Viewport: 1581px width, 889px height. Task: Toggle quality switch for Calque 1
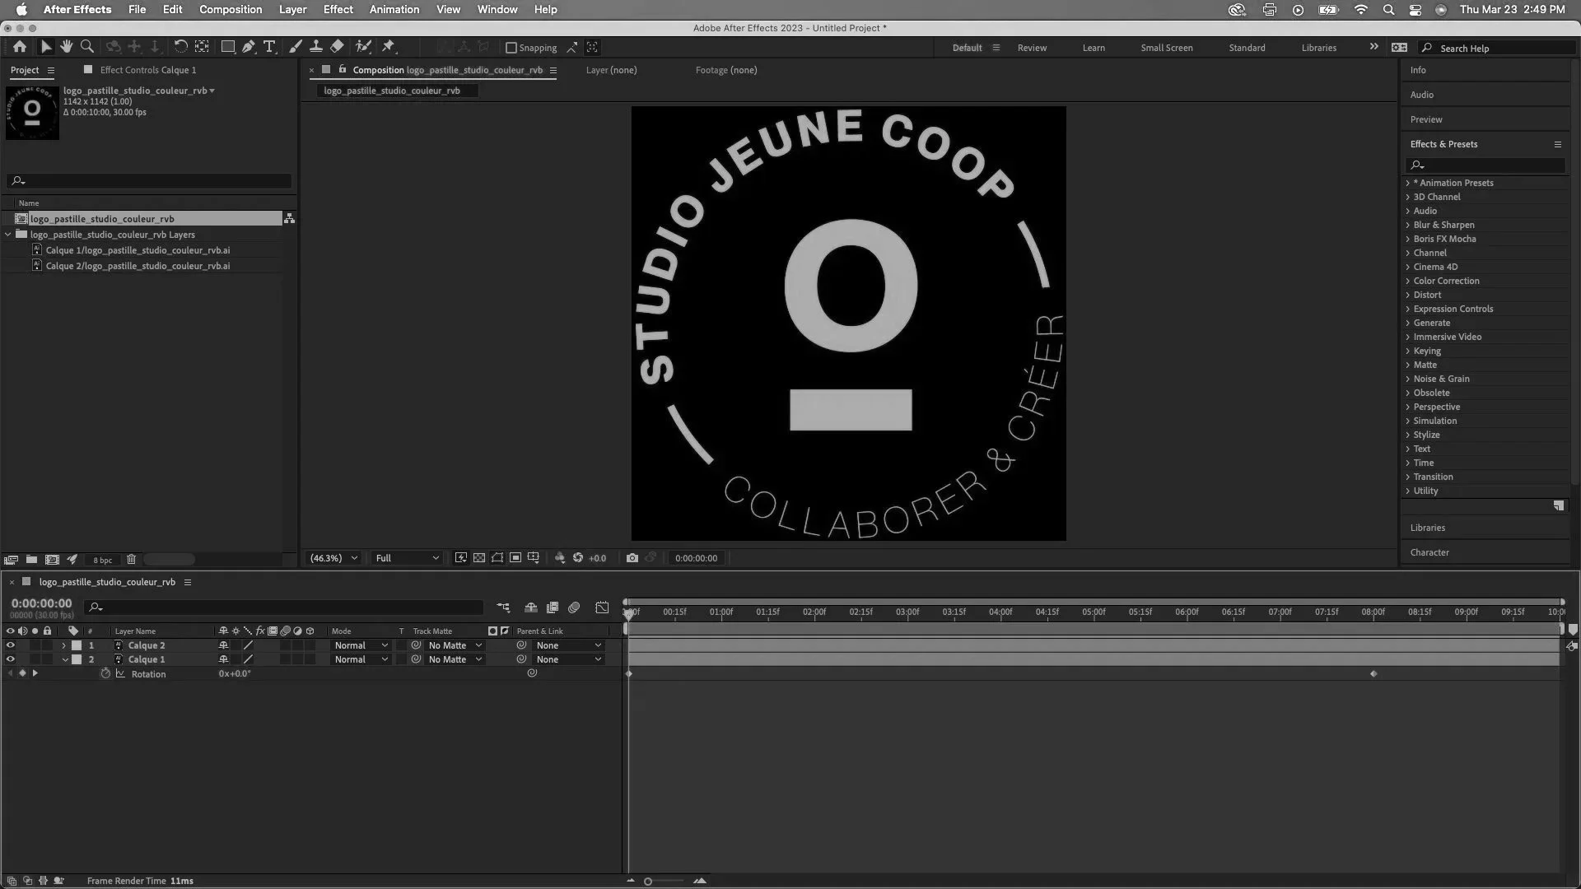[248, 659]
